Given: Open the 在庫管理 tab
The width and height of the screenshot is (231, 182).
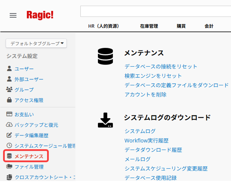Looking at the screenshot, I should tap(149, 26).
